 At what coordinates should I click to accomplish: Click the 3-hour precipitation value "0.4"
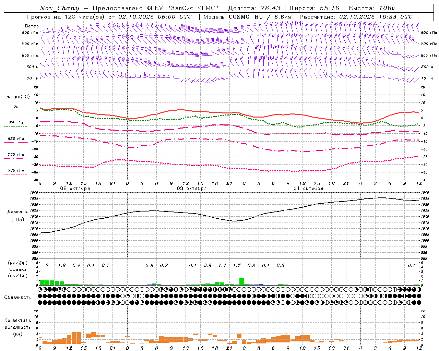[x=76, y=266]
